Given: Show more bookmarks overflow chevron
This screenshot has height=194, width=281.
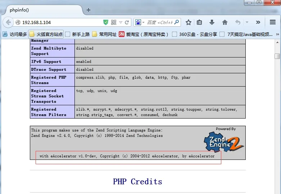Looking at the screenshot, I should click(278, 34).
